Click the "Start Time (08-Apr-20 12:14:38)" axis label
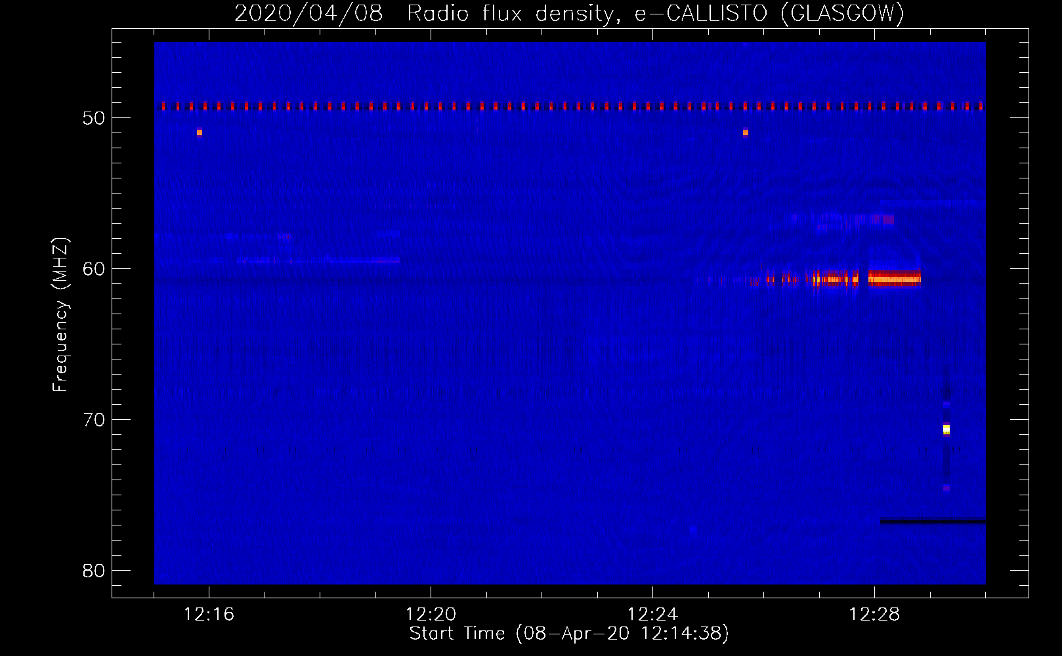 pos(570,634)
